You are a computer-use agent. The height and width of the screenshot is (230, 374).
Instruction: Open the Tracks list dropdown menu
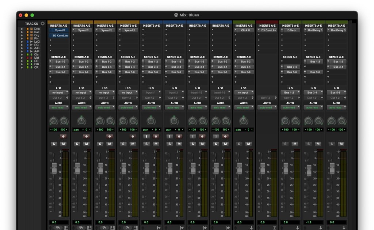click(x=43, y=24)
